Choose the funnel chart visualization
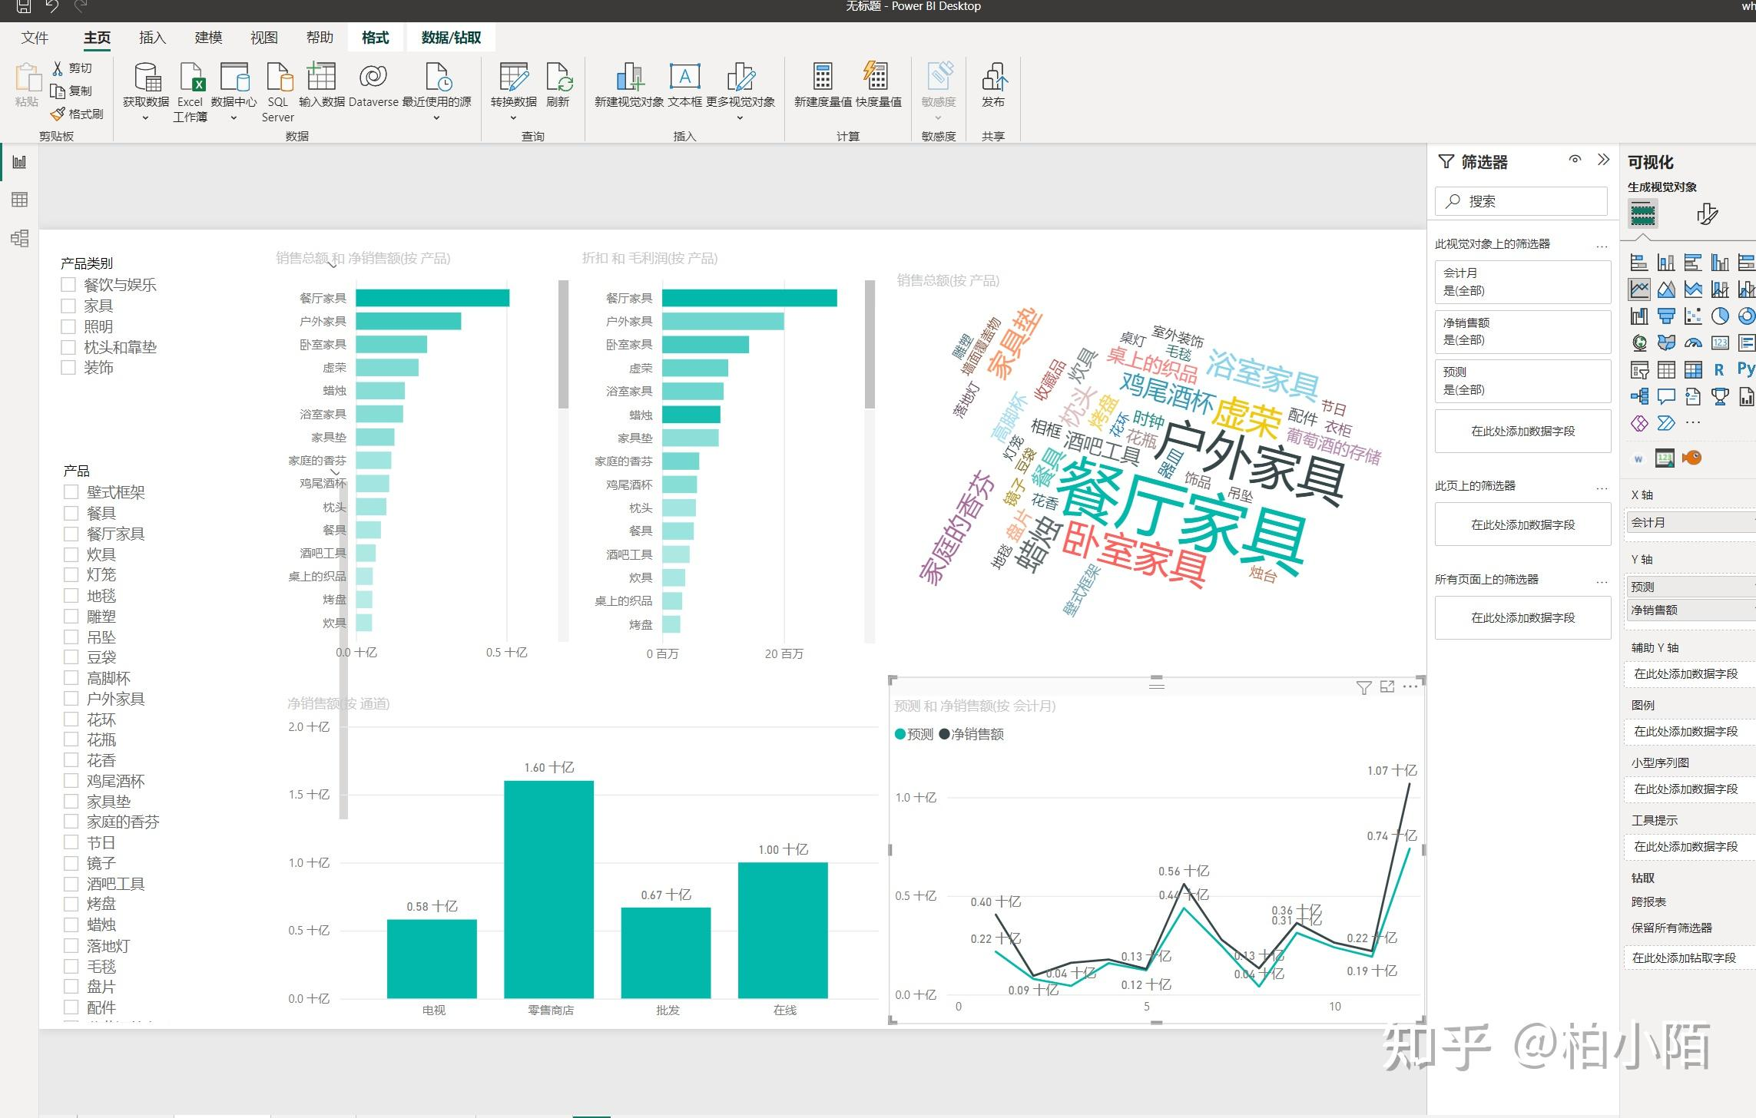 tap(1666, 316)
